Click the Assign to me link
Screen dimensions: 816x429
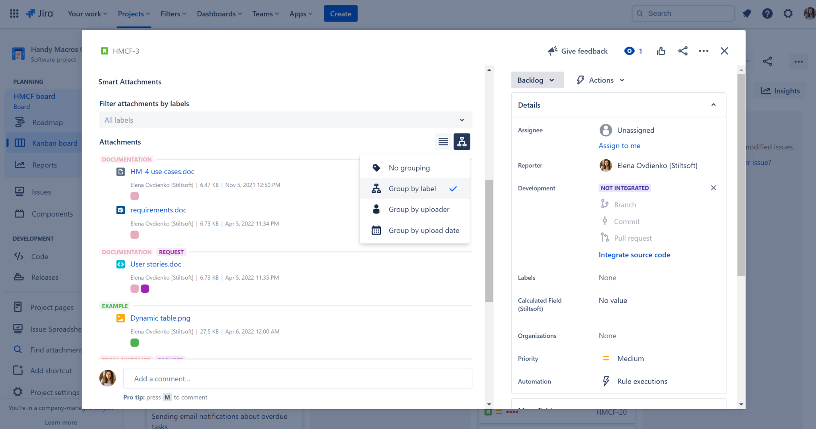tap(619, 145)
